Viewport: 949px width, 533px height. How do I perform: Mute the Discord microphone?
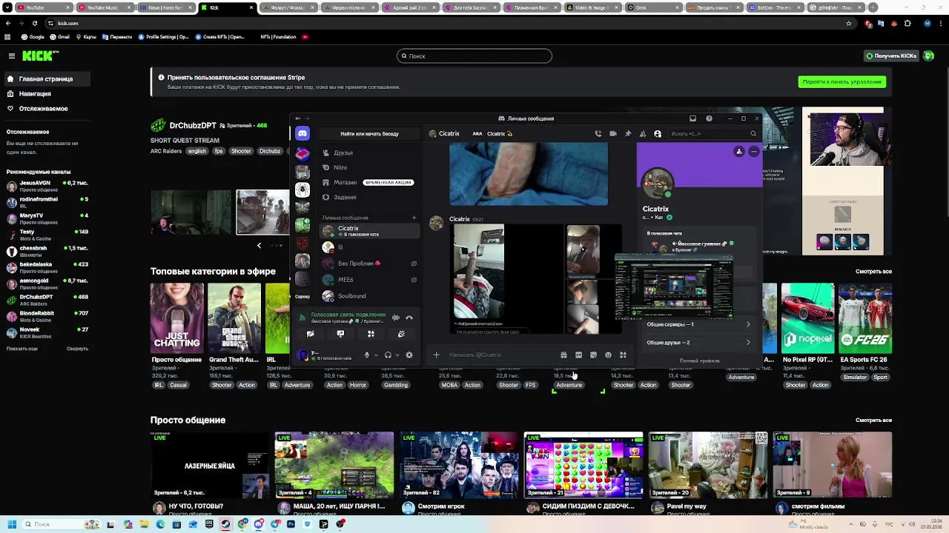(x=366, y=355)
